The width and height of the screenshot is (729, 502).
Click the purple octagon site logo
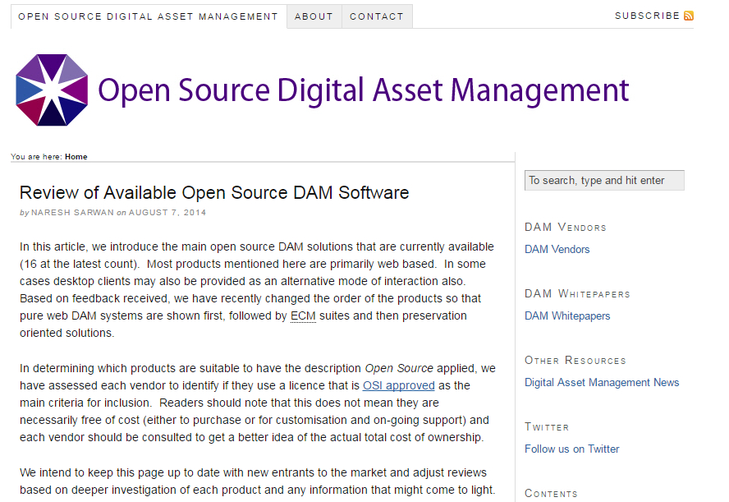pyautogui.click(x=52, y=90)
